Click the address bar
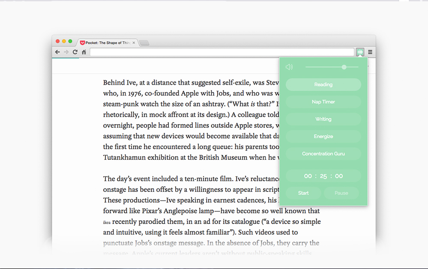428x269 pixels. pos(222,52)
